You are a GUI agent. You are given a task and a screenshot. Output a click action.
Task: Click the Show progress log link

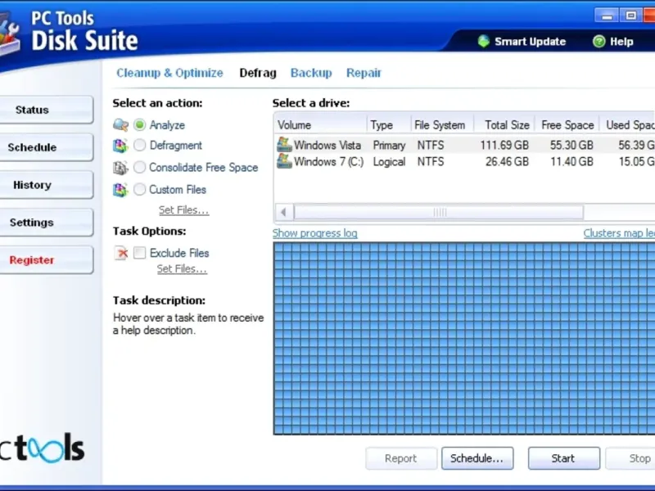(x=315, y=233)
